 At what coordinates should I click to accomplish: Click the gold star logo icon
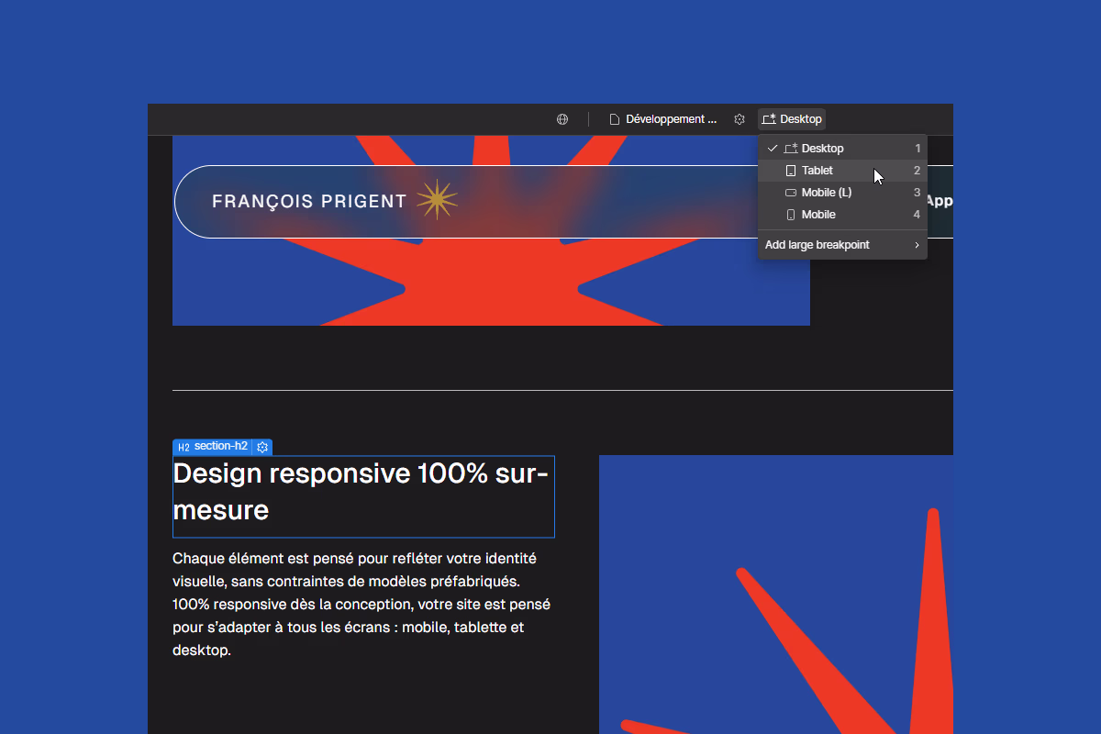click(x=437, y=200)
